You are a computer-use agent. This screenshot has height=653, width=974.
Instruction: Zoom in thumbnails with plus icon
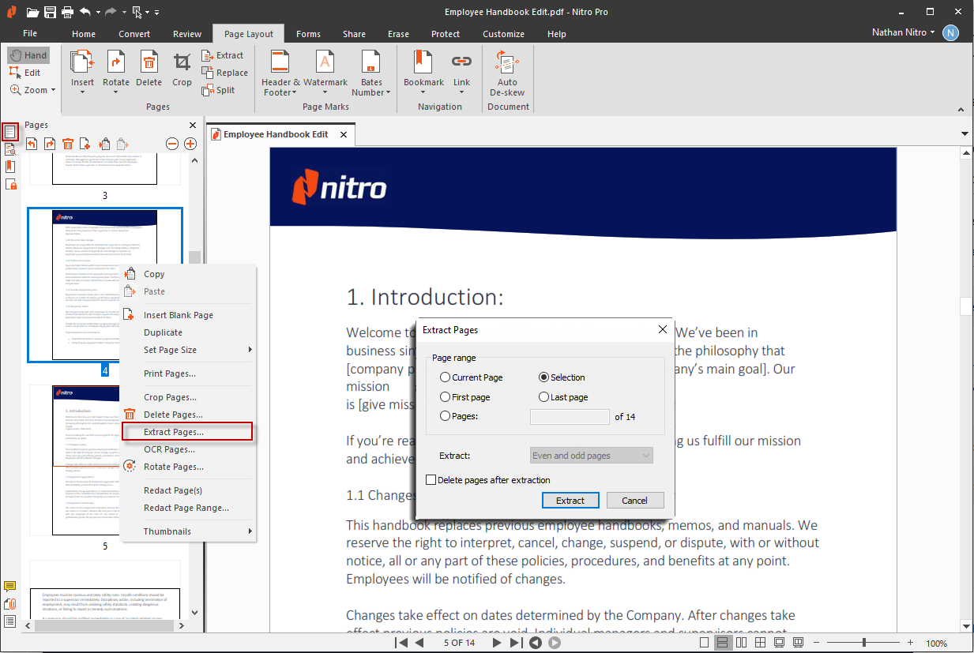[x=190, y=143]
